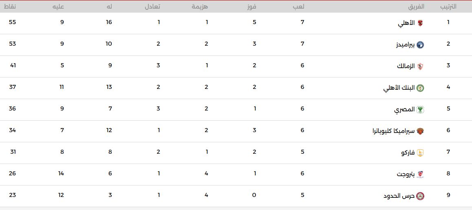The height and width of the screenshot is (210, 472).
Task: Click the البنك الأهلي club logo icon
Action: tap(420, 88)
